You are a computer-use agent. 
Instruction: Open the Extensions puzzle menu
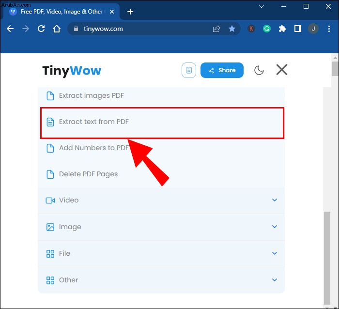tap(282, 29)
